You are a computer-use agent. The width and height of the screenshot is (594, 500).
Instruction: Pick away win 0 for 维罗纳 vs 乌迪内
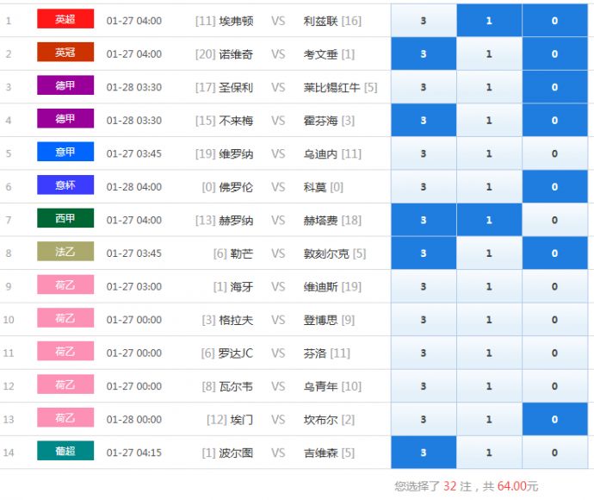tap(554, 153)
